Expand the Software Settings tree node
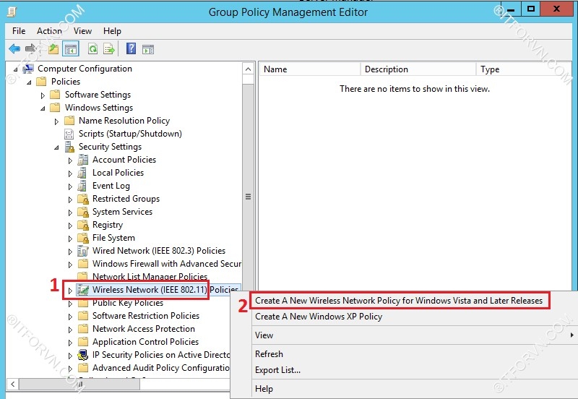Screen dimensions: 578x399 pos(43,95)
